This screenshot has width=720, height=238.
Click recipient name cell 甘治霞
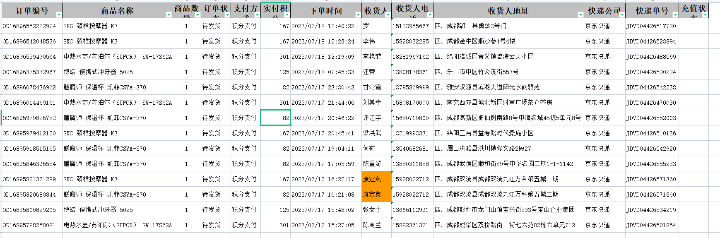point(376,87)
